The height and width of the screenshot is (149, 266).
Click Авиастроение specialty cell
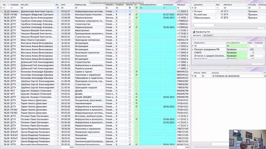click(90, 30)
